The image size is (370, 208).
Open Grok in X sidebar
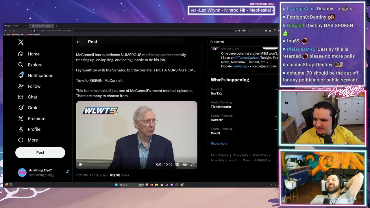tap(28, 107)
